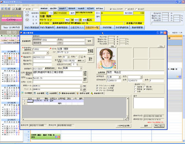185x144 pixels.
Task: Toggle the recall postcard request checkbox
Action: (x=97, y=90)
